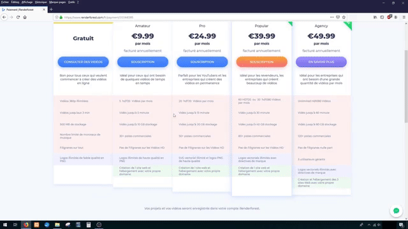Click the Gratuit plan heading
The width and height of the screenshot is (408, 229).
tap(84, 38)
